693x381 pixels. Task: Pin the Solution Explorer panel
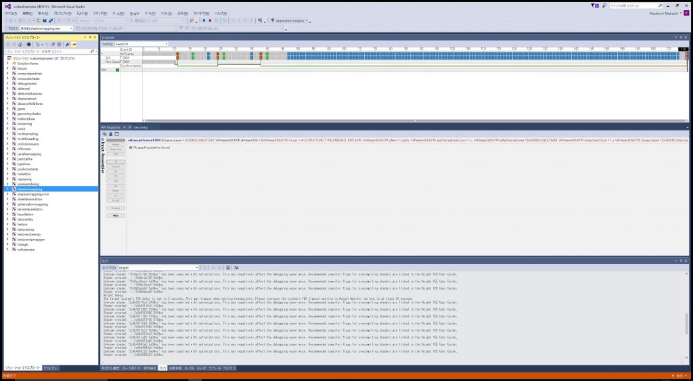point(90,38)
